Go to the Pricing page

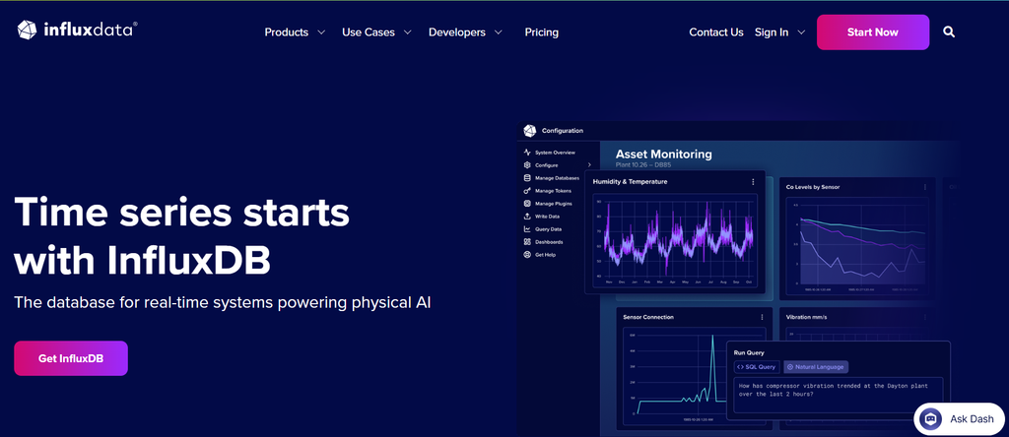click(541, 32)
